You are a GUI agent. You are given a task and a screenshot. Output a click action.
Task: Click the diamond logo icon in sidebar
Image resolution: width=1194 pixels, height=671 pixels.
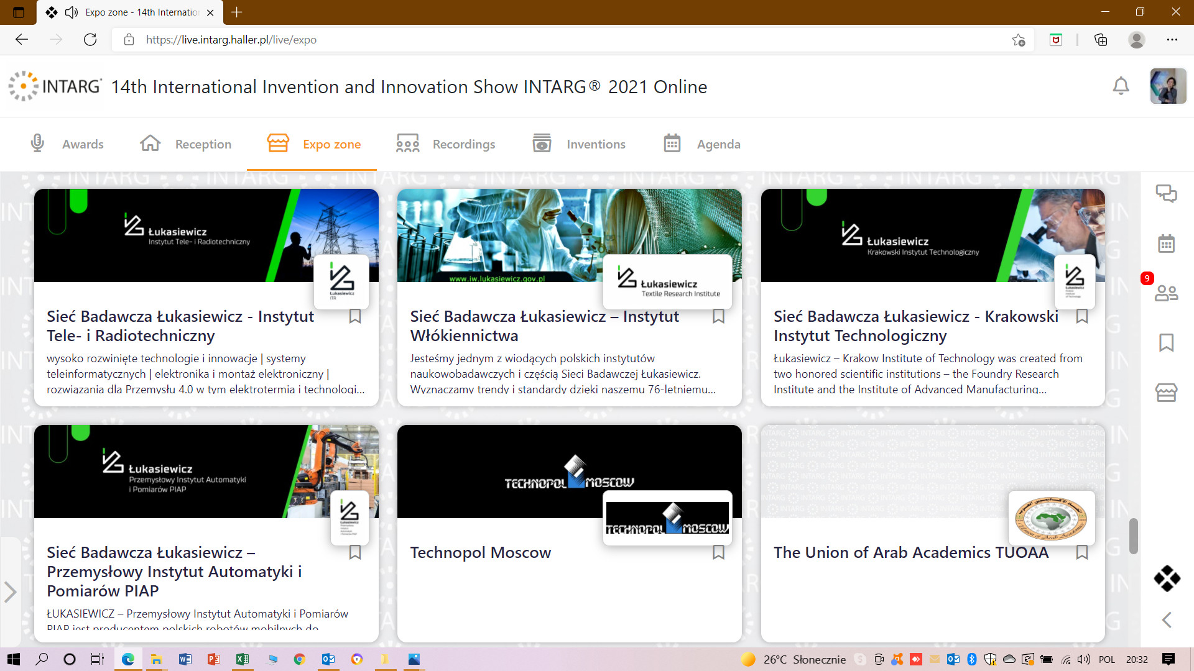click(1167, 578)
